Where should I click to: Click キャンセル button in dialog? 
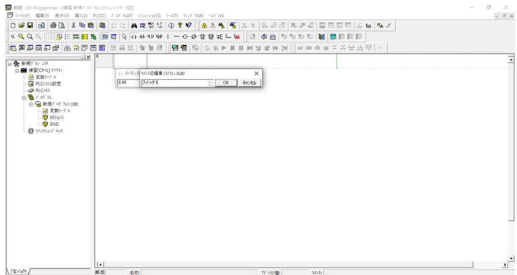point(248,82)
